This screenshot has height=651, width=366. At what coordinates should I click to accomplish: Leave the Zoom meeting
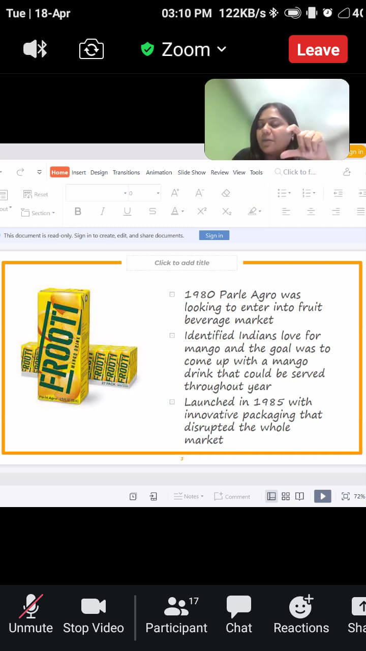[x=318, y=49]
